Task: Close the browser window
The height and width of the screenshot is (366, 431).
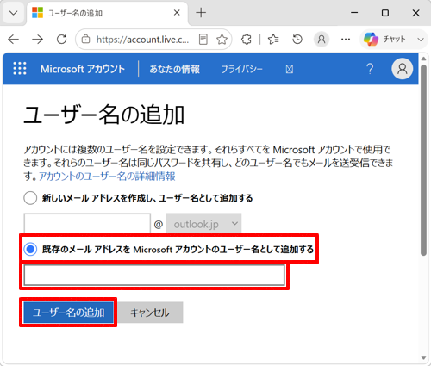Action: [415, 13]
